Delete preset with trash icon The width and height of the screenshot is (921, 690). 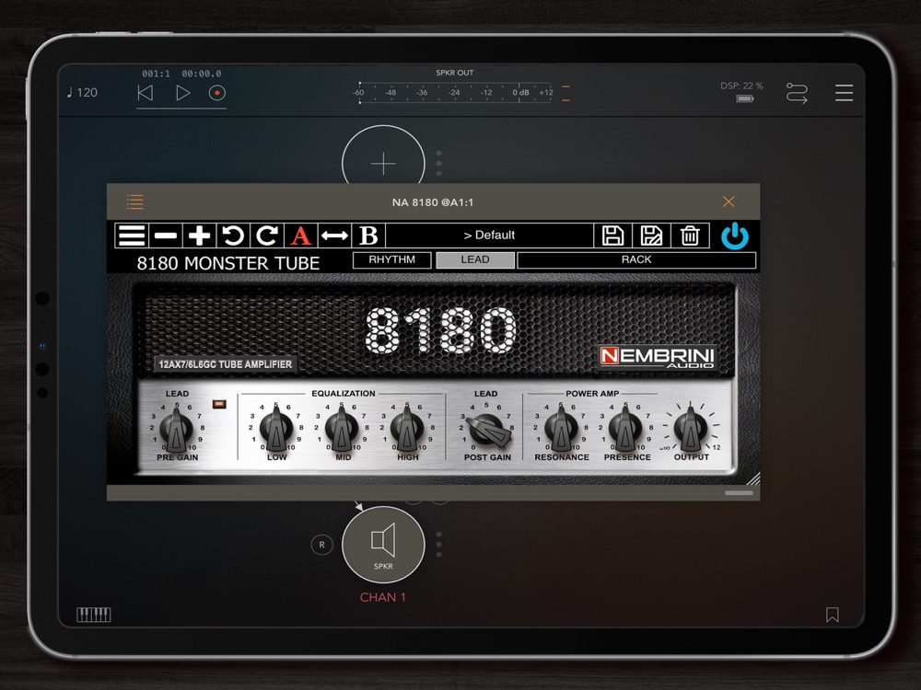[x=690, y=236]
